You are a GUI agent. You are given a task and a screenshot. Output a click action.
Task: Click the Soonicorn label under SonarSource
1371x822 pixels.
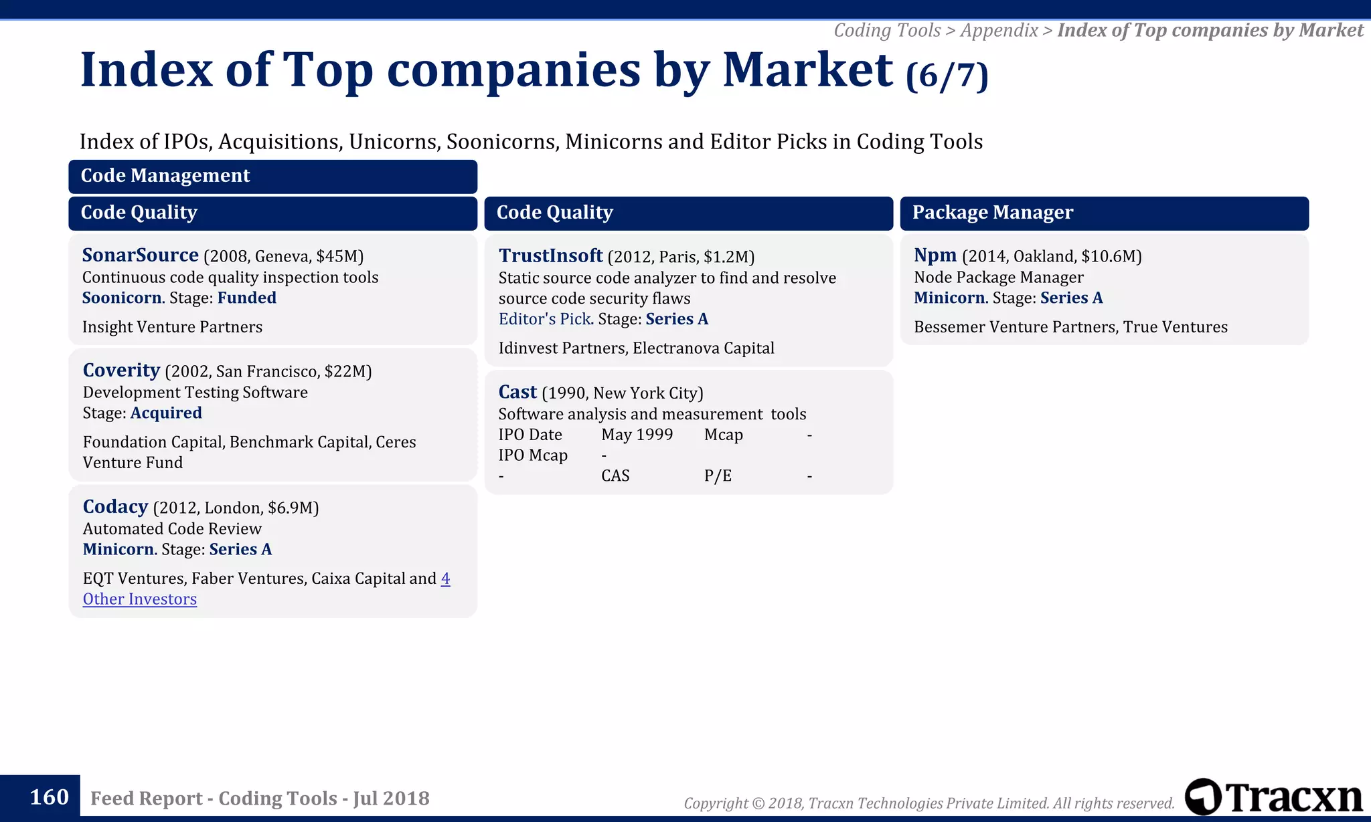click(122, 298)
